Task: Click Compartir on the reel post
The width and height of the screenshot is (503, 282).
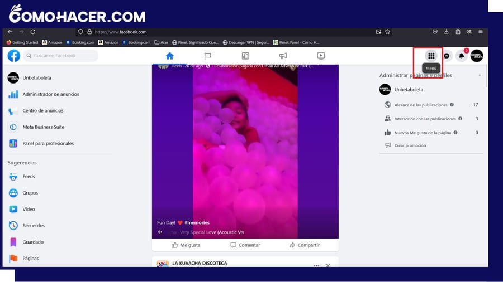Action: click(305, 245)
